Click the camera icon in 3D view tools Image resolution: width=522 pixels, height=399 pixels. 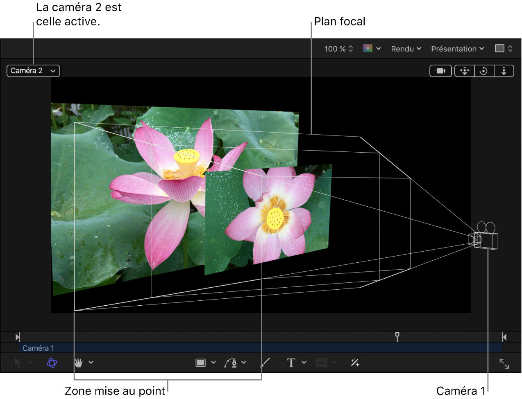(x=440, y=71)
